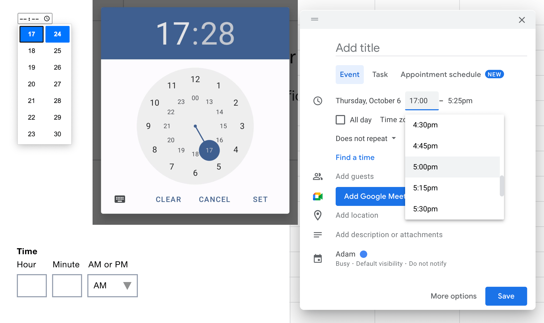Expand the AM or PM dropdown
The height and width of the screenshot is (323, 544).
point(112,285)
